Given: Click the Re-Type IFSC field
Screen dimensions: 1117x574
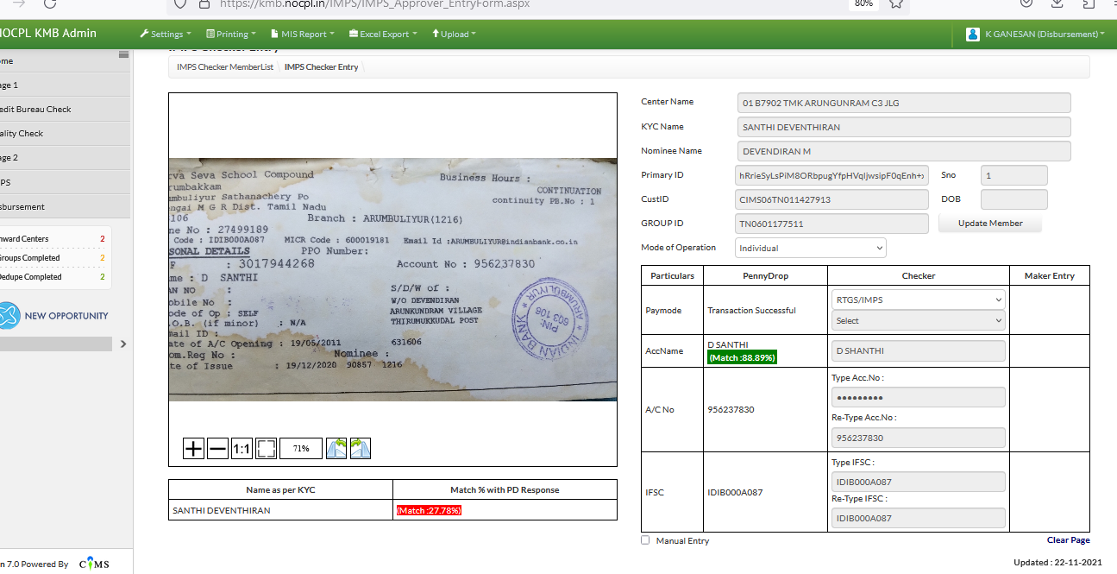Looking at the screenshot, I should 919,518.
